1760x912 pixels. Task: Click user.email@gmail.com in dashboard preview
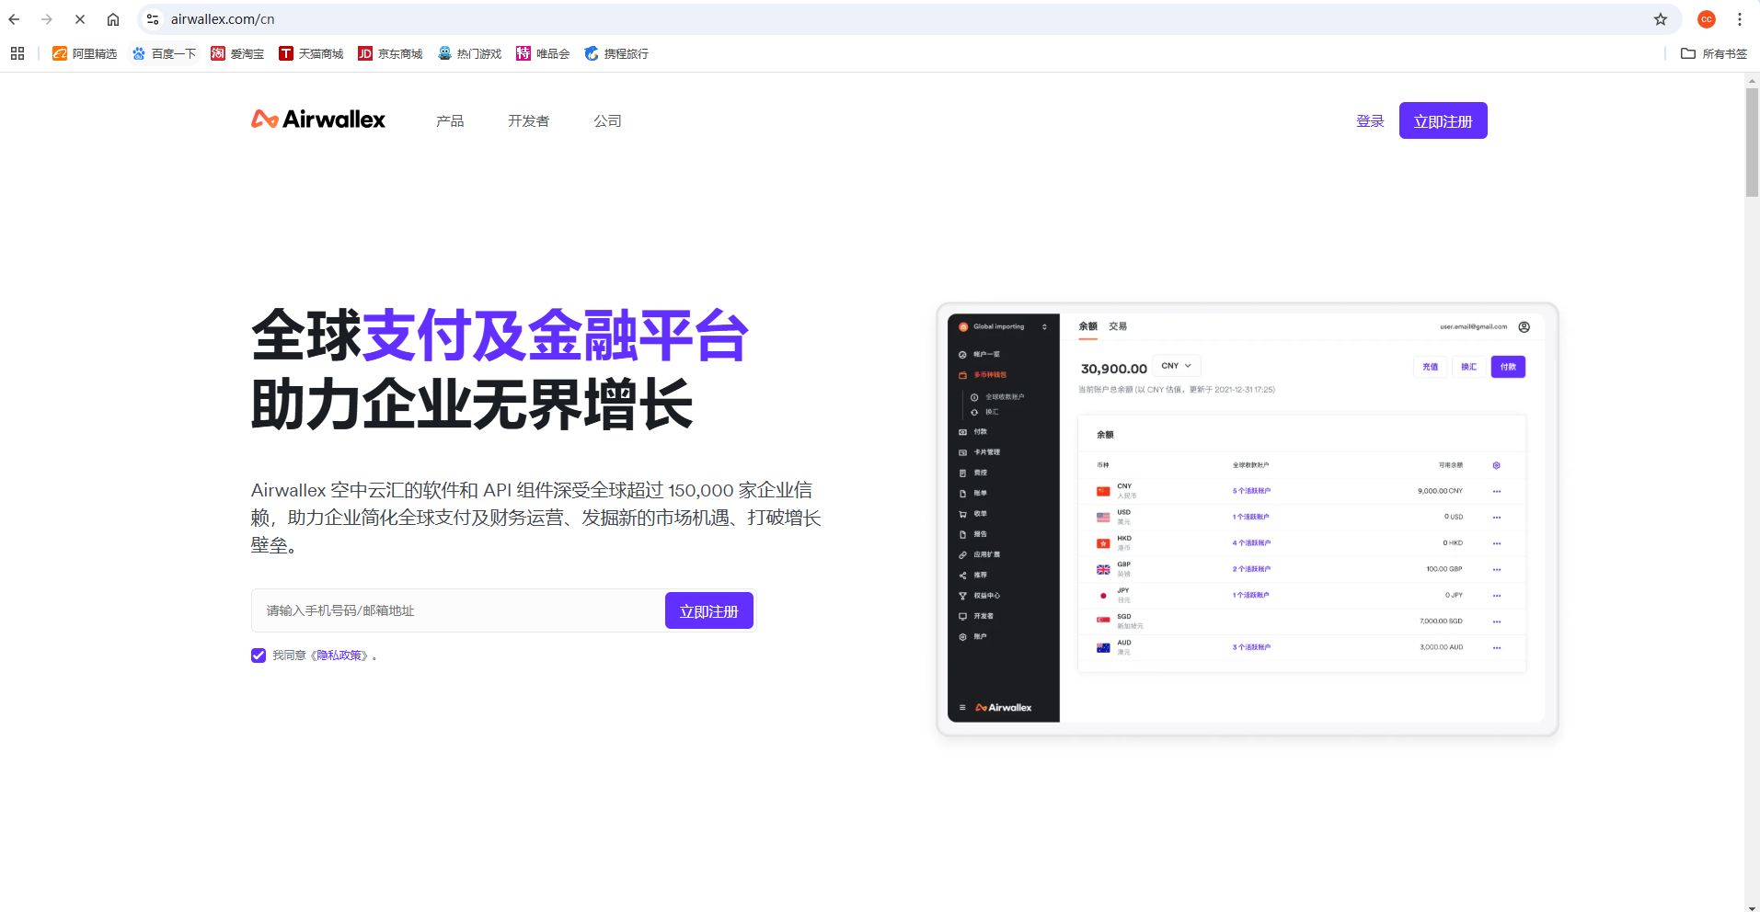pos(1473,326)
